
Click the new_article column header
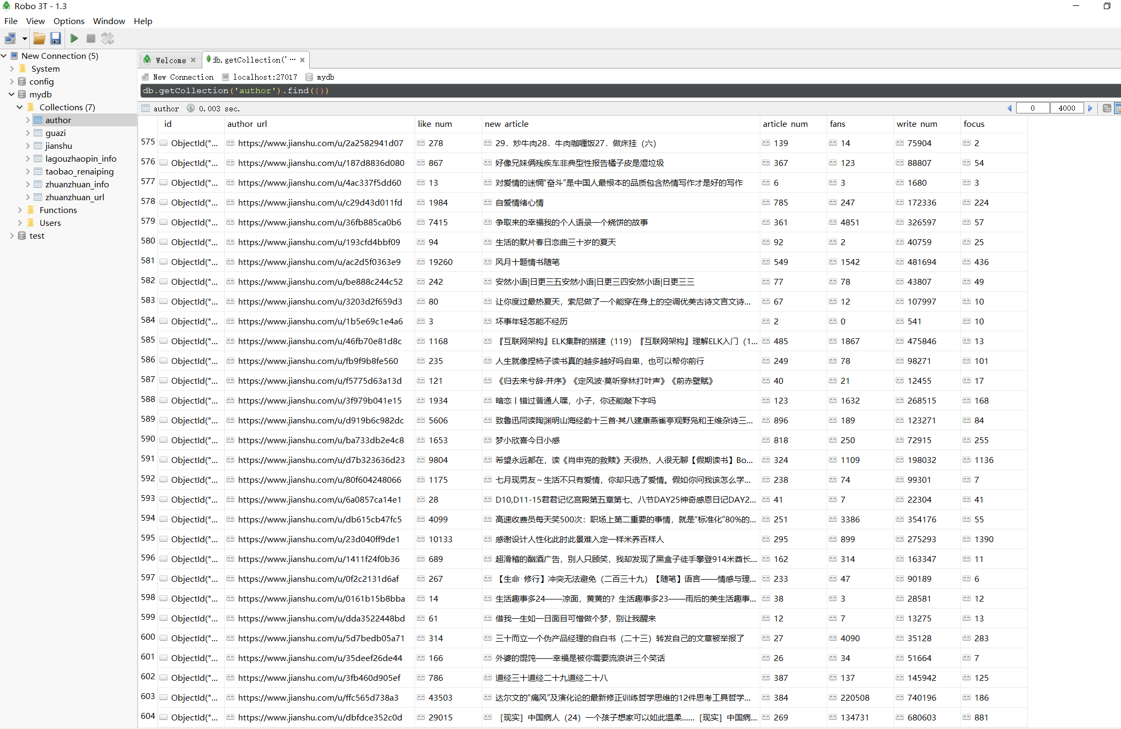pyautogui.click(x=621, y=124)
